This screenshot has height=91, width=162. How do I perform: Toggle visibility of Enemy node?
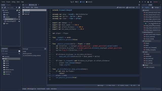click(x=19, y=10)
